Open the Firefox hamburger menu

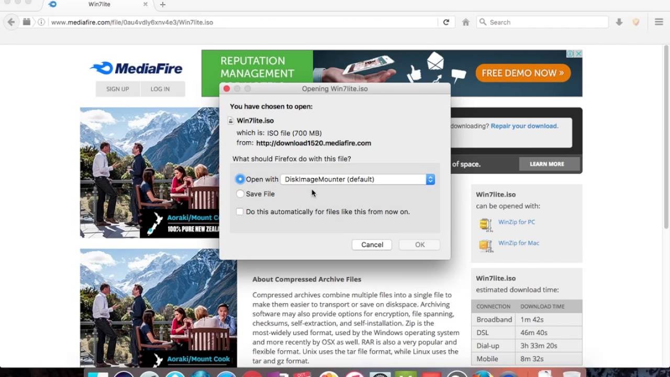(x=659, y=22)
